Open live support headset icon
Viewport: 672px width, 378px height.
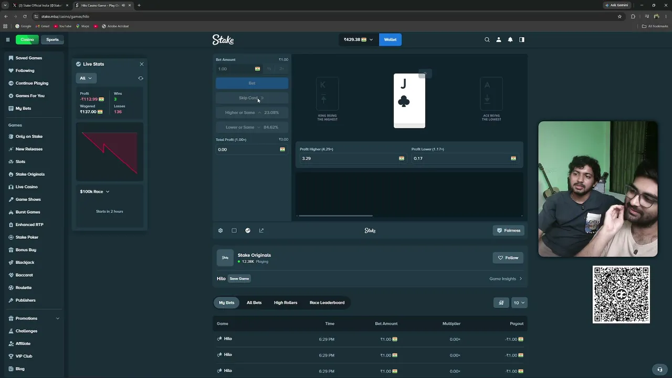[660, 369]
